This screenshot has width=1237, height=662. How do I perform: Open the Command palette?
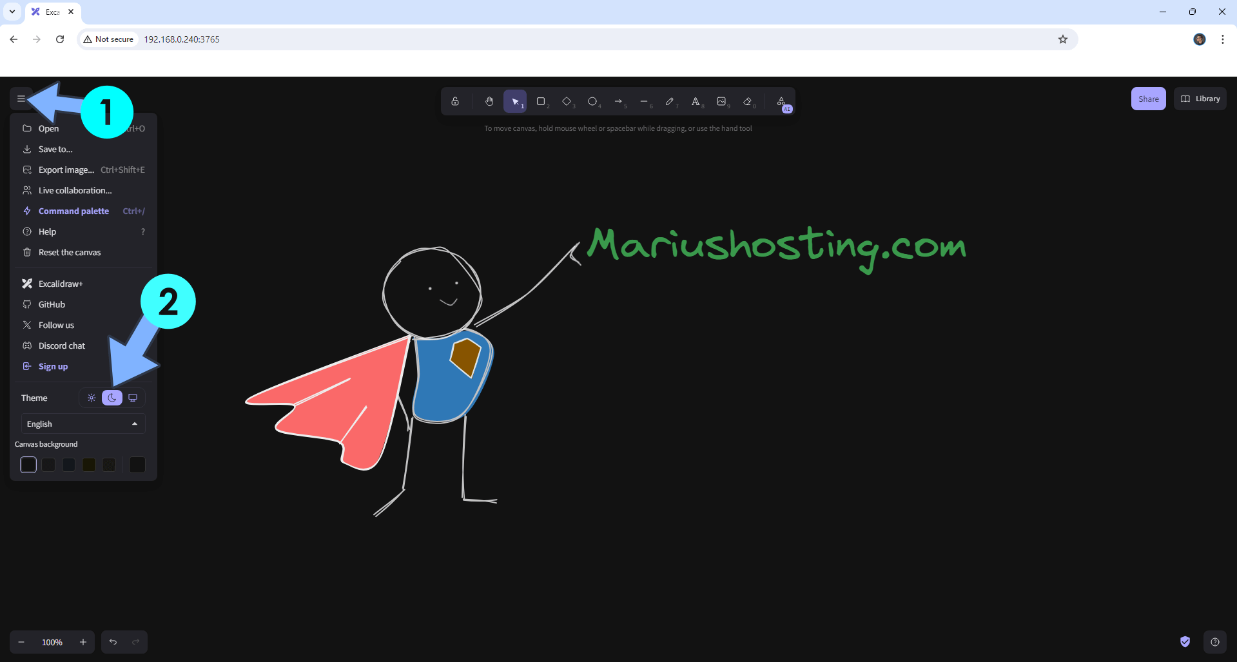tap(84, 211)
